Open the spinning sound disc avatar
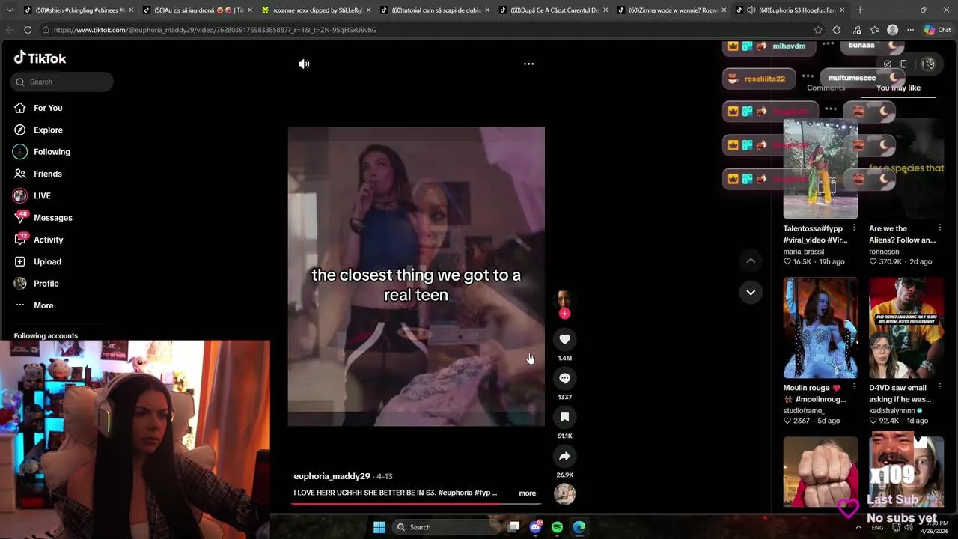Screen dimensions: 958x539 click(x=564, y=494)
